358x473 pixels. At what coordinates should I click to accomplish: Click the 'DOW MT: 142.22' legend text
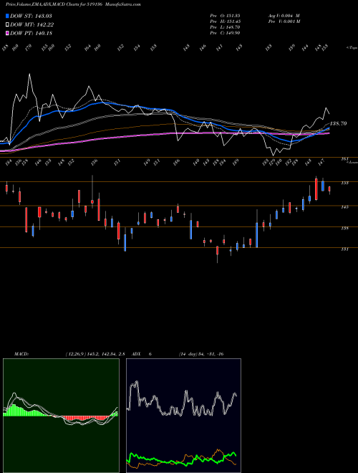(x=32, y=25)
